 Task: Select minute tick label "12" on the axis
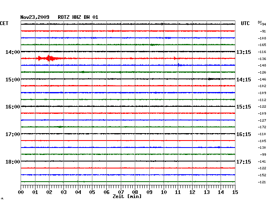pos(192,192)
